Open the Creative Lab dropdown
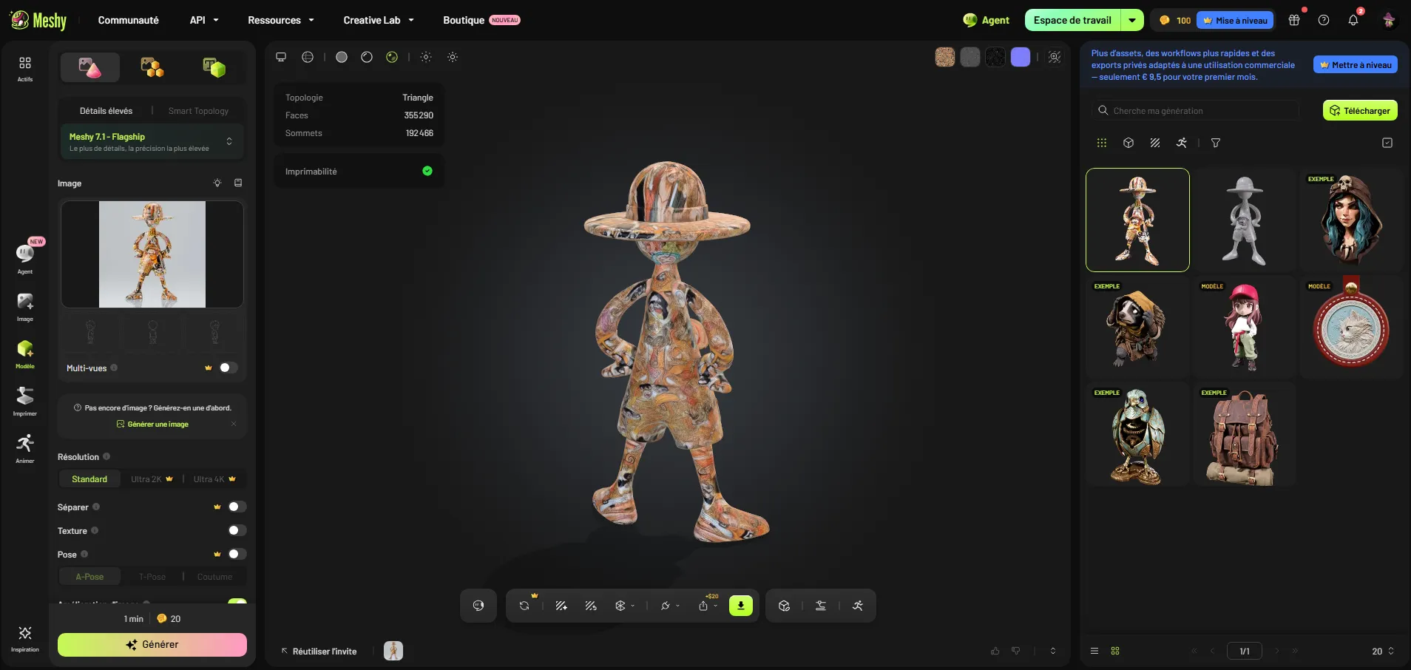This screenshot has width=1411, height=670. point(379,20)
